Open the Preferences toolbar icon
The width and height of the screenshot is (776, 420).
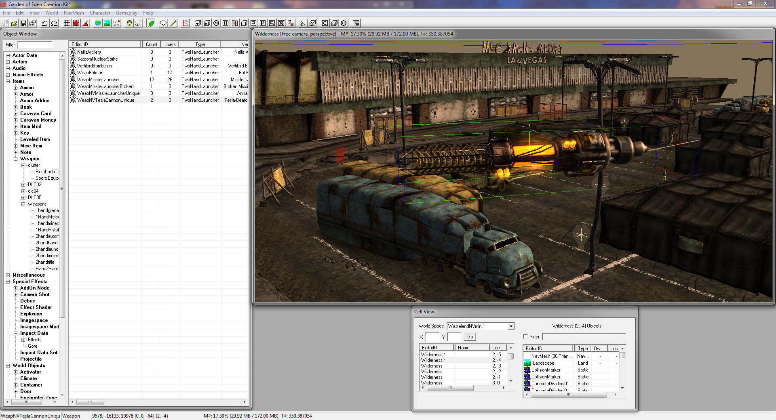click(33, 23)
